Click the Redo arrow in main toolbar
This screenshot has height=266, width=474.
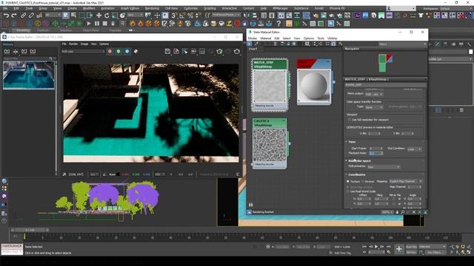tap(13, 16)
